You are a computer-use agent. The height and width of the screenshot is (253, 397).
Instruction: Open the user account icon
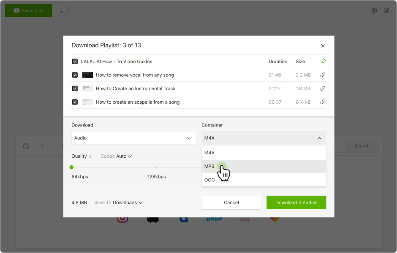pyautogui.click(x=386, y=11)
